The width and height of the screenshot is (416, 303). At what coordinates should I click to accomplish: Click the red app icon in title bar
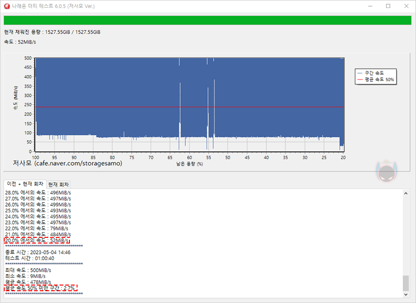[x=7, y=6]
